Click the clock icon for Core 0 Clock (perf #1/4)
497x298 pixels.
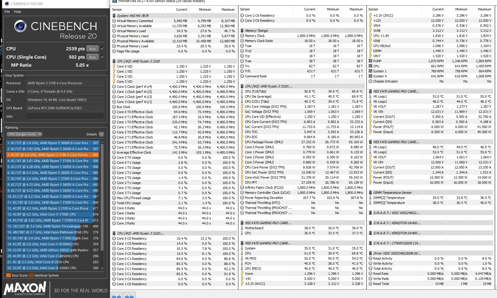click(114, 87)
